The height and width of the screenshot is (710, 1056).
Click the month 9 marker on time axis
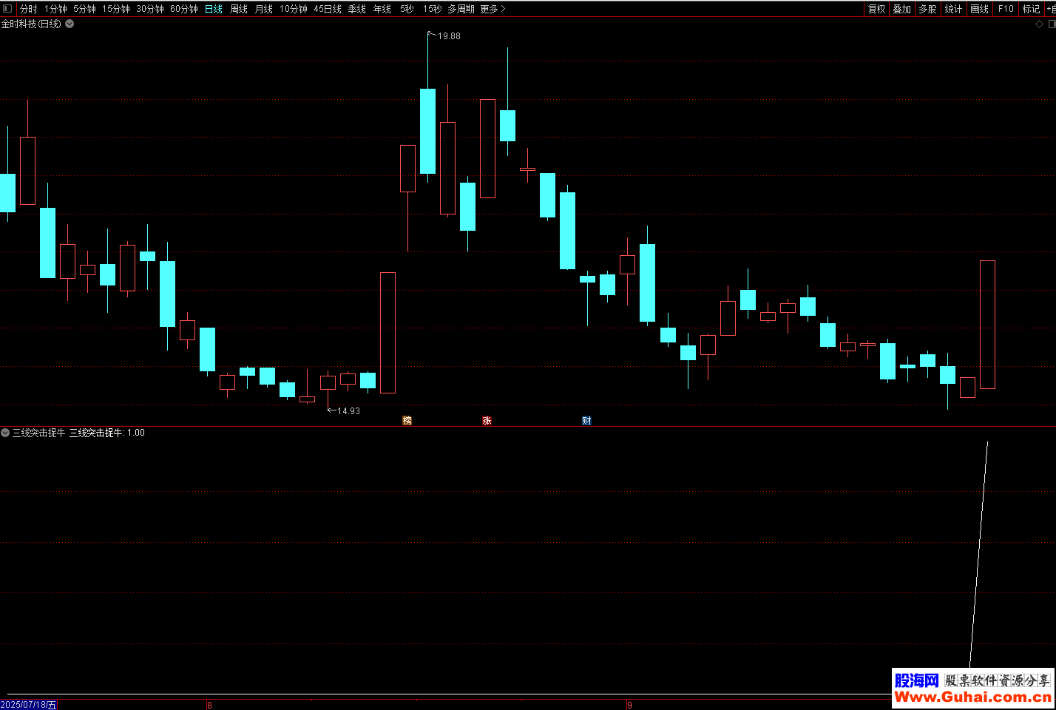629,705
